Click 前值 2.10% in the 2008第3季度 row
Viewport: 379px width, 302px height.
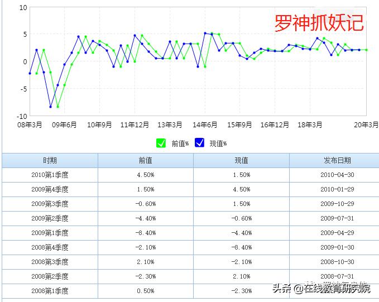pos(146,262)
